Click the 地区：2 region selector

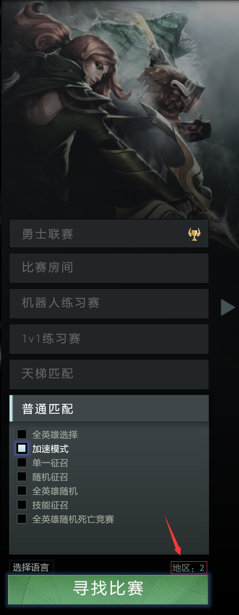(x=189, y=568)
